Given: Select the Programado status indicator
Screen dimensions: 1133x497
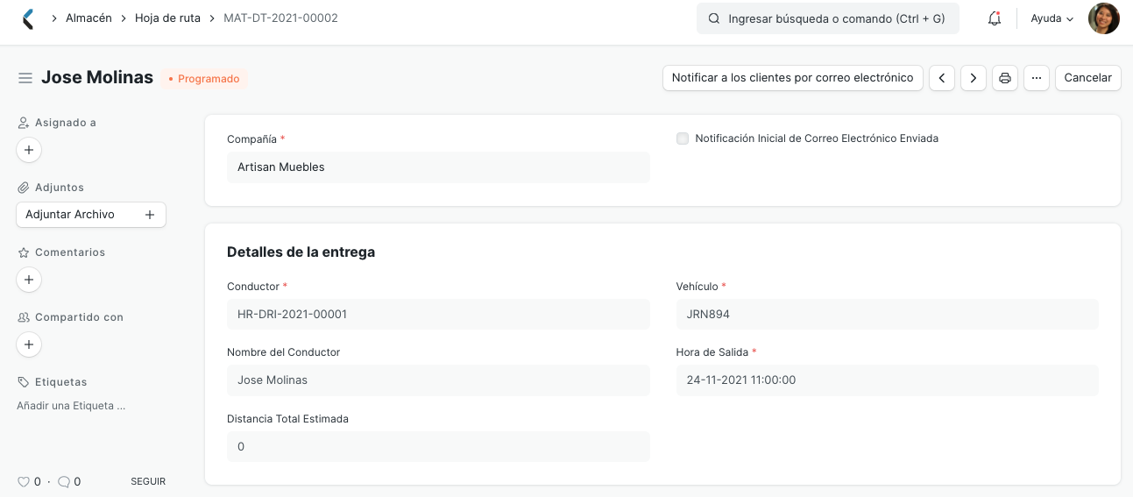Looking at the screenshot, I should click(x=204, y=79).
